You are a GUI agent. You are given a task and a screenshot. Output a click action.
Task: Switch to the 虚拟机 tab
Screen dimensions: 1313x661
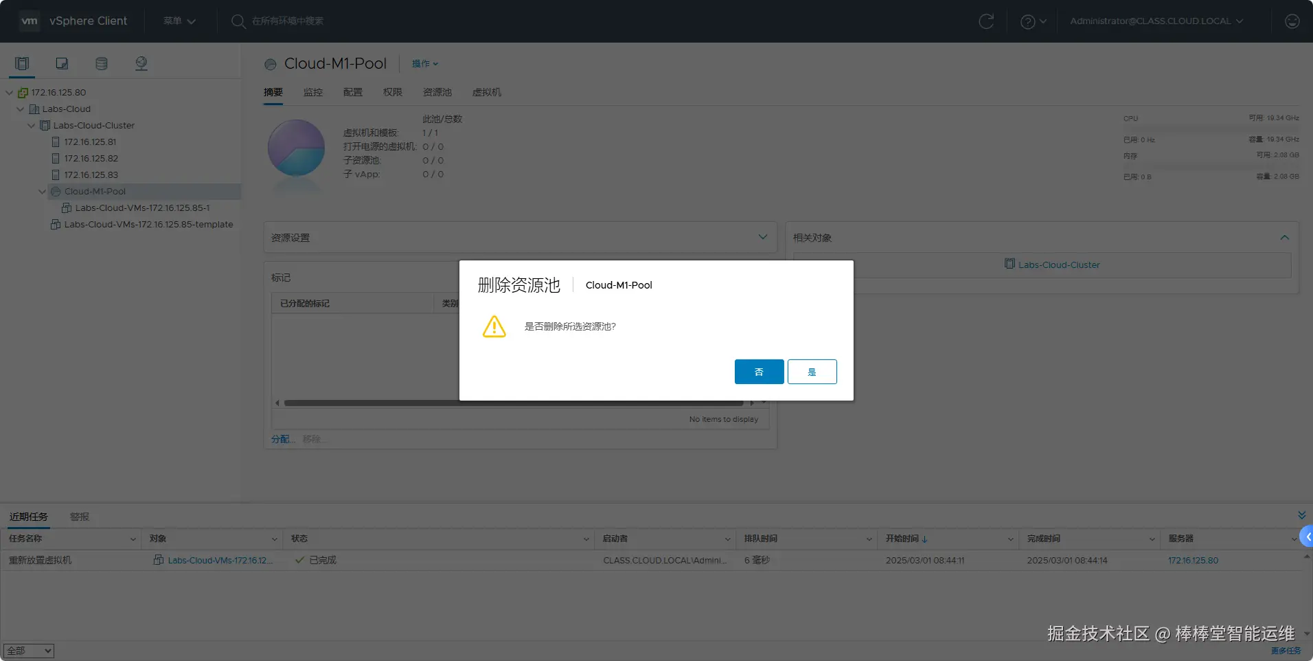coord(487,92)
